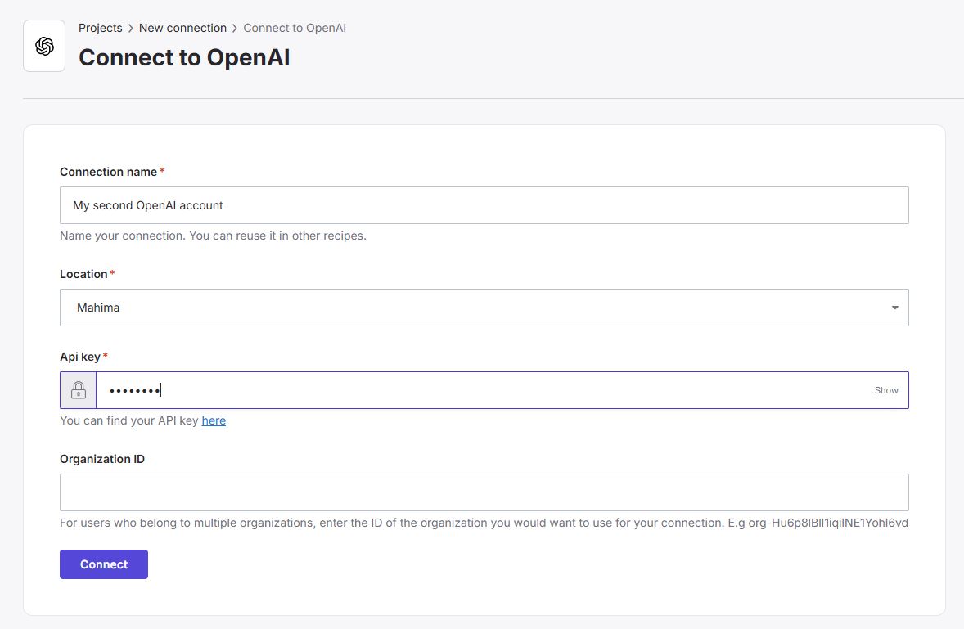Click the Connect to OpenAI page heading
The width and height of the screenshot is (964, 629).
(184, 57)
